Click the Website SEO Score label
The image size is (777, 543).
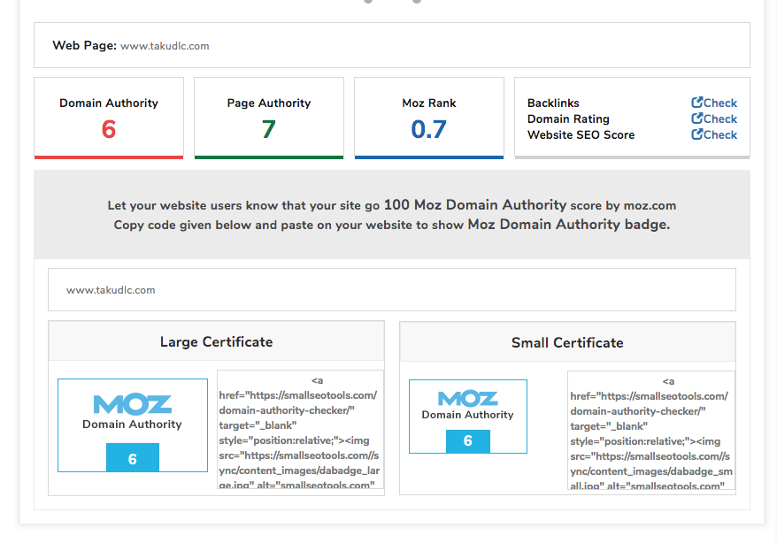click(x=581, y=134)
